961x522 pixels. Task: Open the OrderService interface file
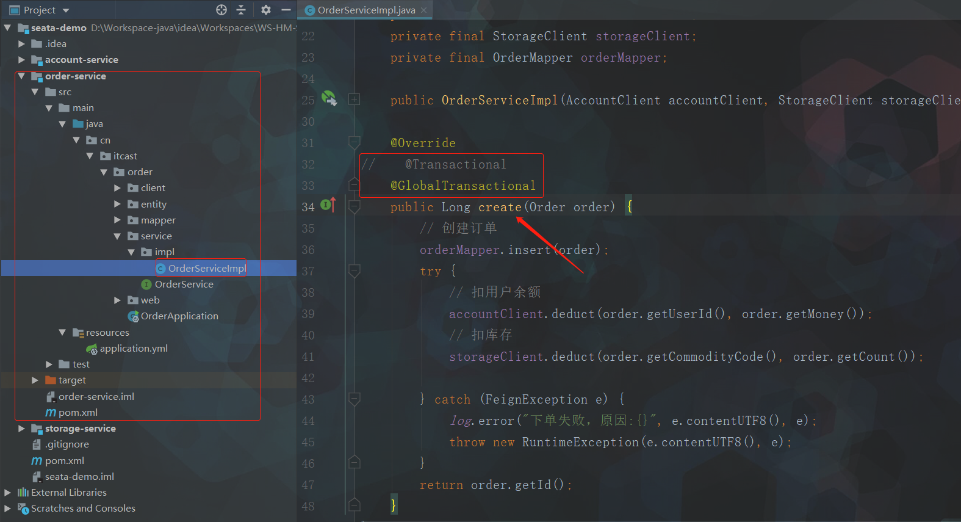click(184, 285)
